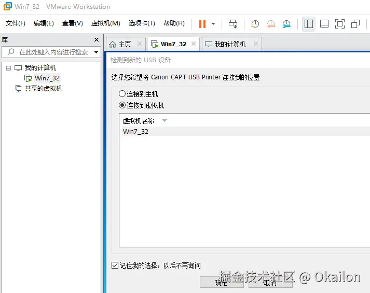
Task: Close the Win7_32 tab
Action: [x=194, y=44]
